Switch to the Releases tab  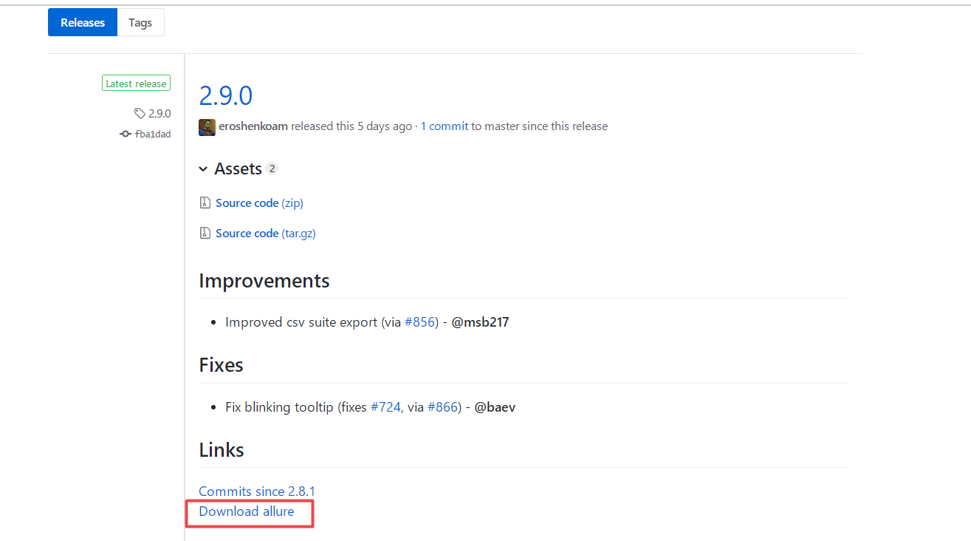coord(83,22)
